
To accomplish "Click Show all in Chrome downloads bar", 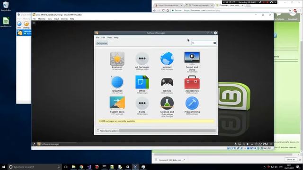I will point(291,160).
